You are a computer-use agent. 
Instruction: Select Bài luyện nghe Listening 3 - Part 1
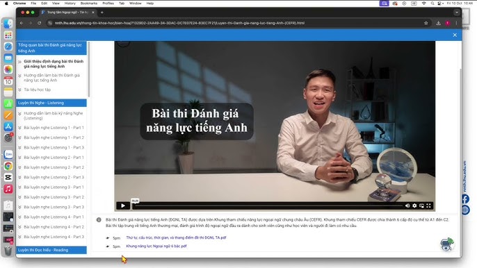tap(54, 187)
